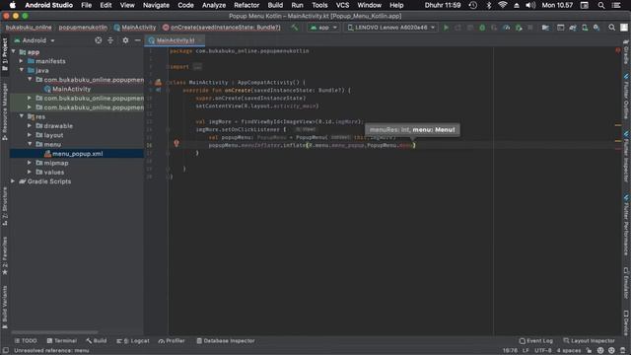631x355 pixels.
Task: Switch to the MainActivity.kt editor tab
Action: point(175,40)
